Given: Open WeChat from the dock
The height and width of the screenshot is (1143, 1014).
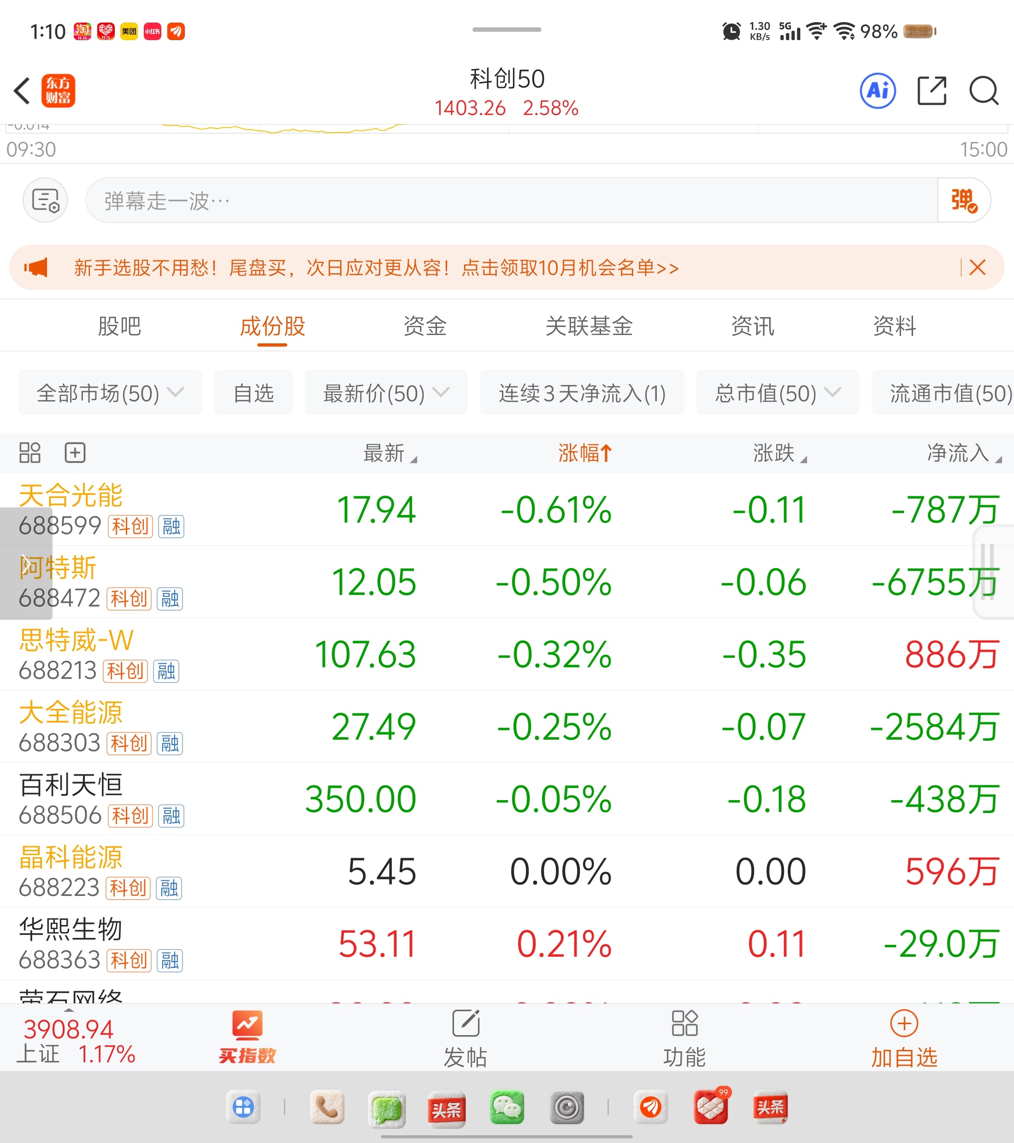Looking at the screenshot, I should (x=507, y=1107).
